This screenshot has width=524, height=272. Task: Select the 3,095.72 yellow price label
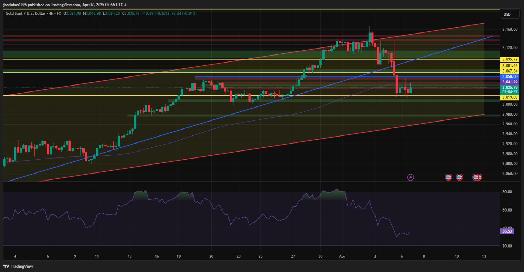[510, 59]
